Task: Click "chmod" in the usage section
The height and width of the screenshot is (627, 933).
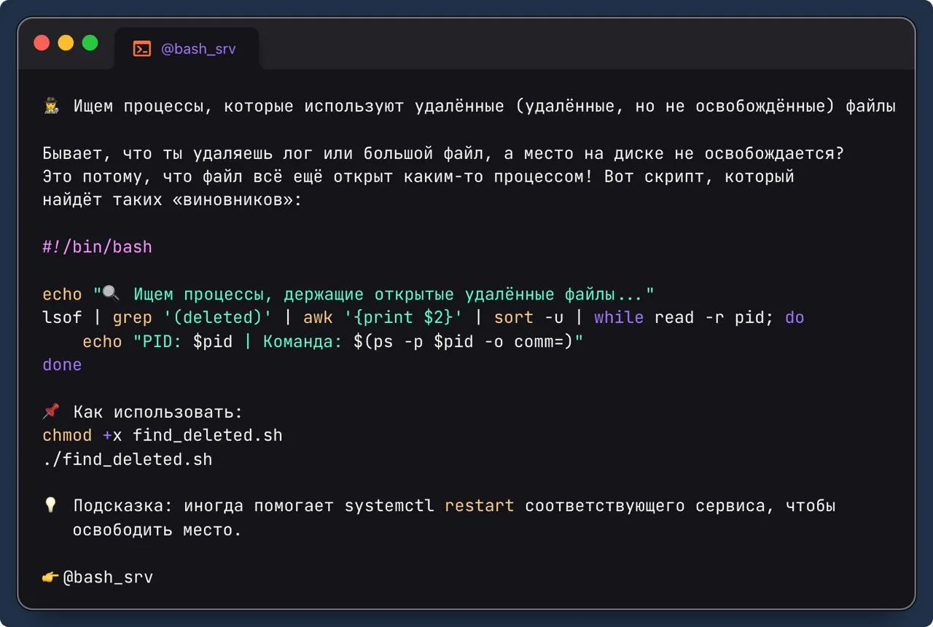Action: 67,436
